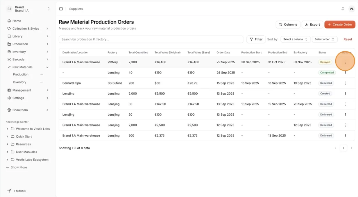Click the 31 Oct 2025 production end
Viewport: 358px width, 197px height.
point(277,62)
